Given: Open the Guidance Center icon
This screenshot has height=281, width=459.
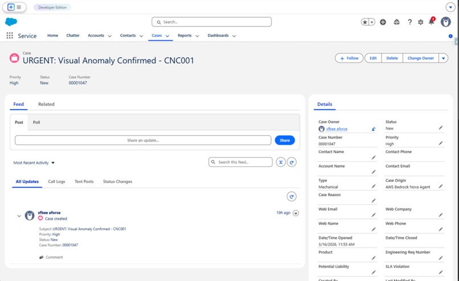Looking at the screenshot, I should (x=397, y=22).
